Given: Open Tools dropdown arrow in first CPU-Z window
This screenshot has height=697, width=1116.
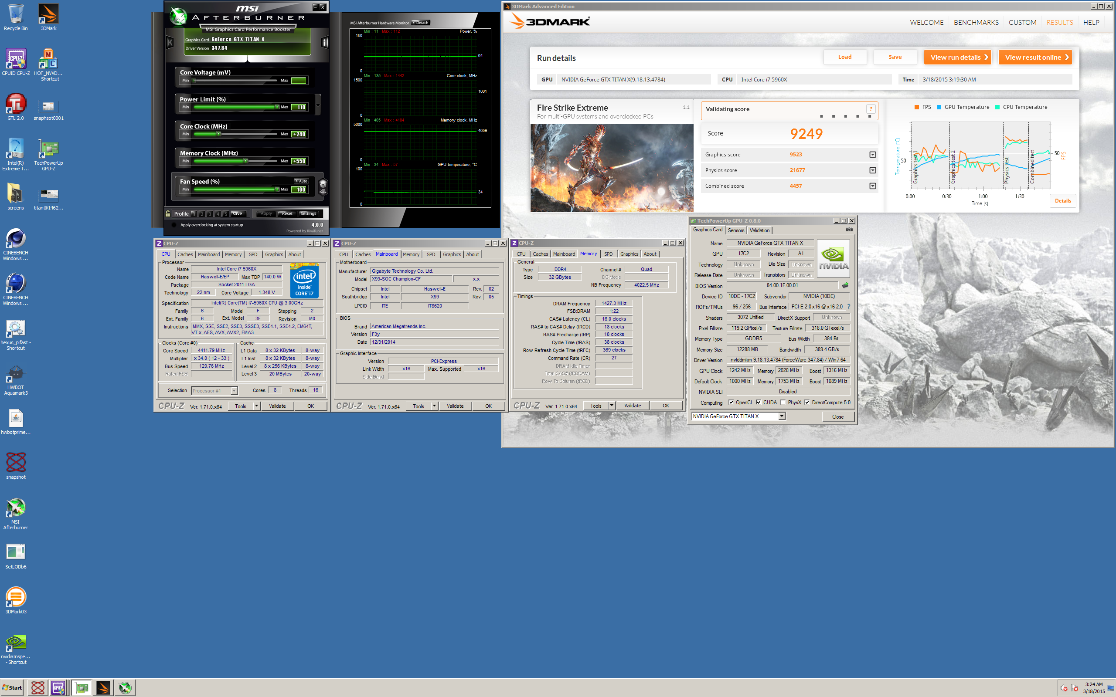Looking at the screenshot, I should click(256, 406).
